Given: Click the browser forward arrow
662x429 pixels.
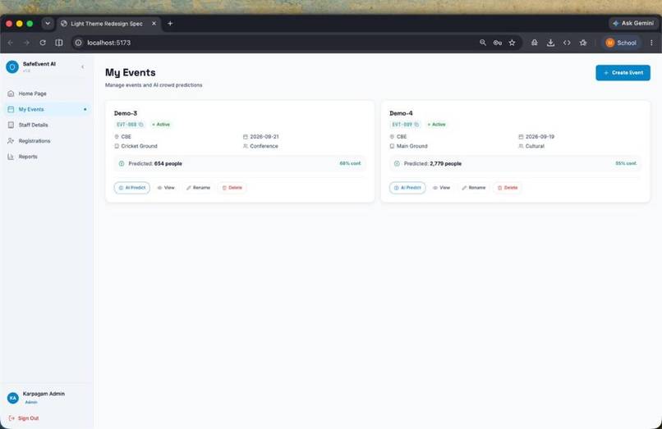Looking at the screenshot, I should (26, 43).
